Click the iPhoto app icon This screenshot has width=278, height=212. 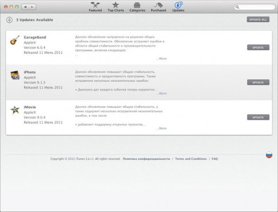click(15, 75)
